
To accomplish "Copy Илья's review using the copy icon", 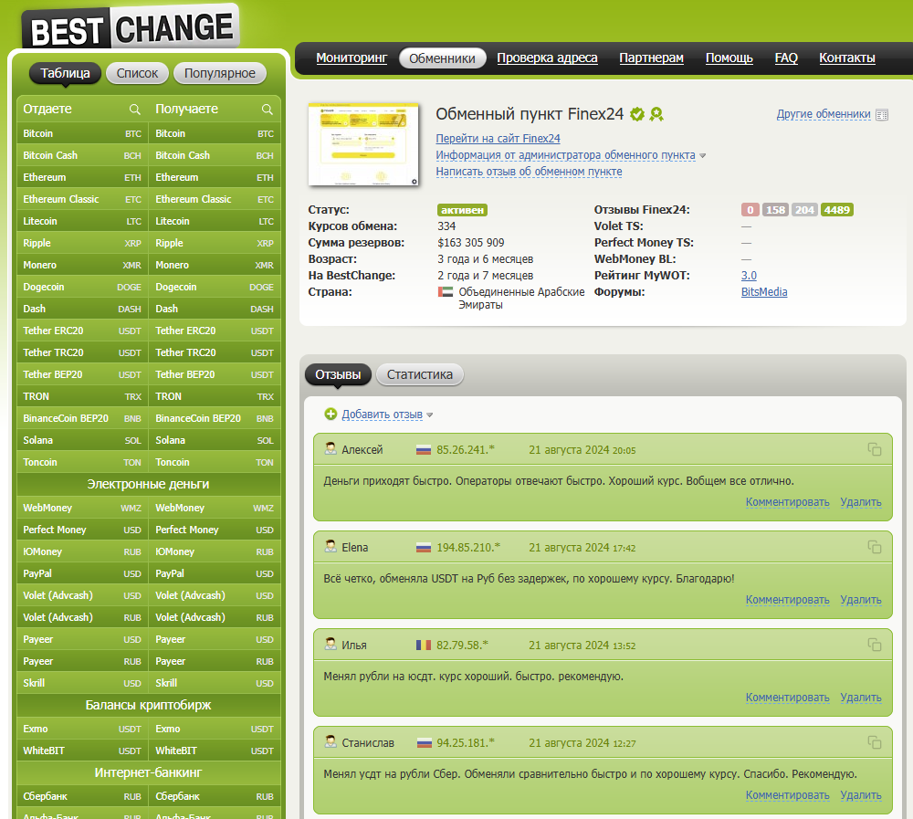I will tap(875, 645).
